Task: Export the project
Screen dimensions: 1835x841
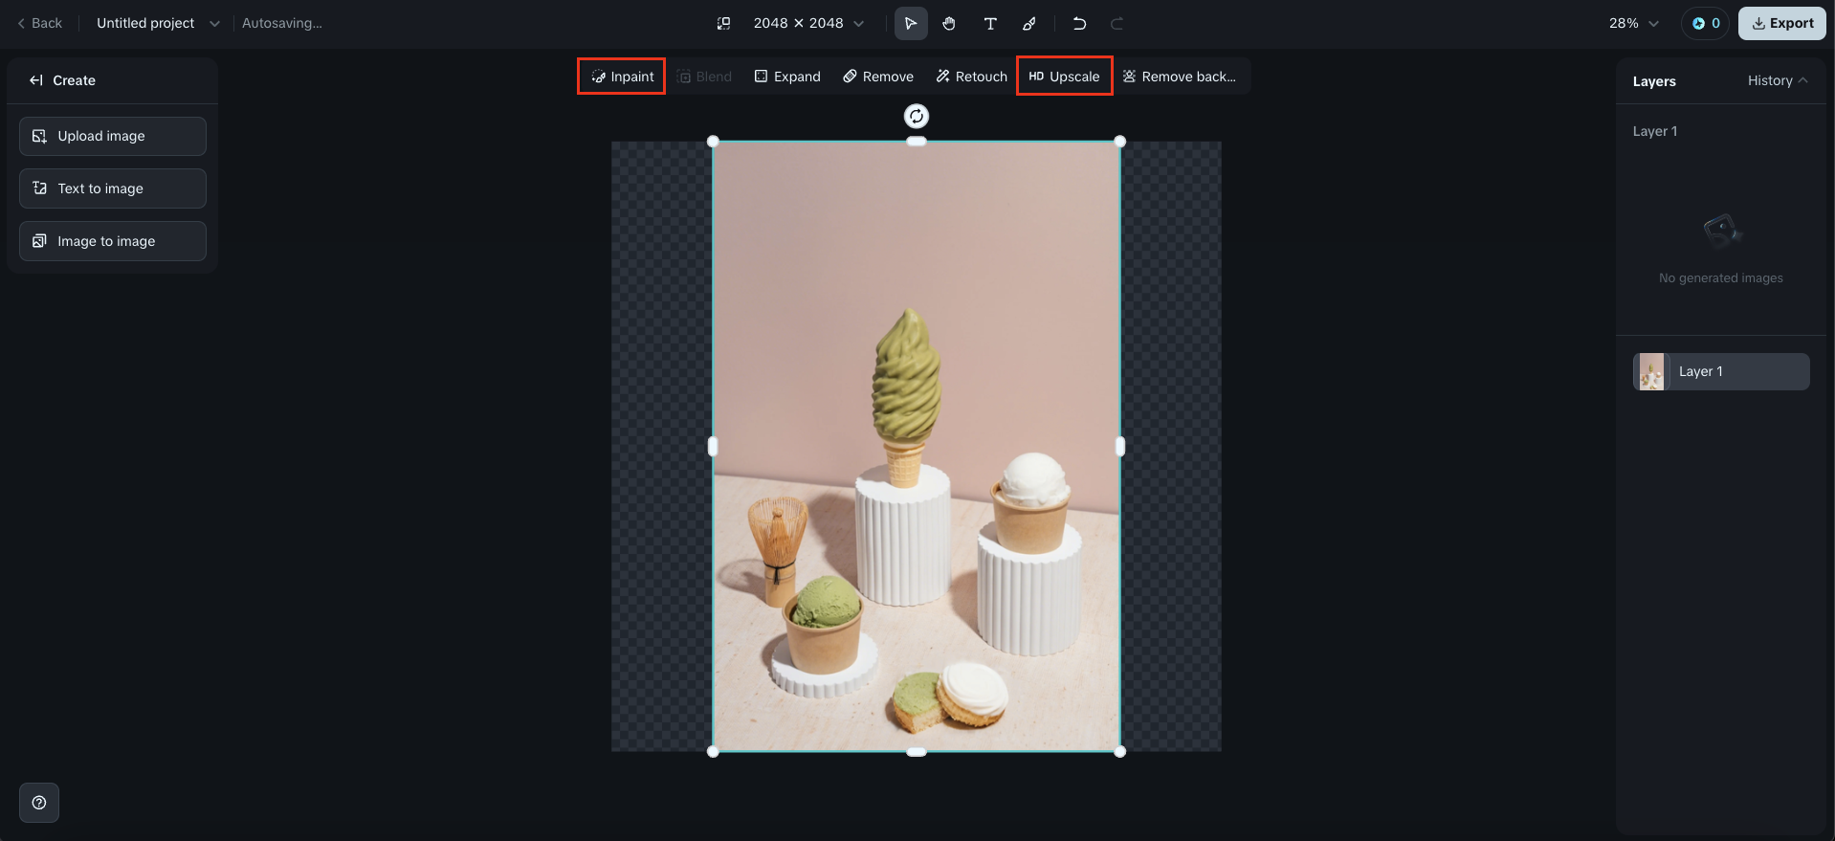Action: pyautogui.click(x=1782, y=23)
